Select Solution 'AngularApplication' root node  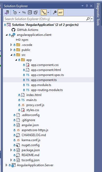click(x=45, y=25)
